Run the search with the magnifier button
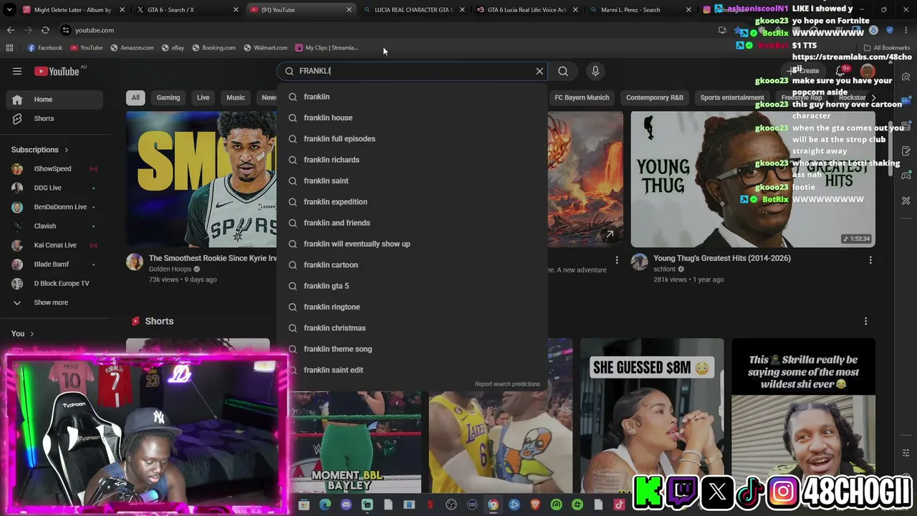This screenshot has height=516, width=917. (x=563, y=71)
